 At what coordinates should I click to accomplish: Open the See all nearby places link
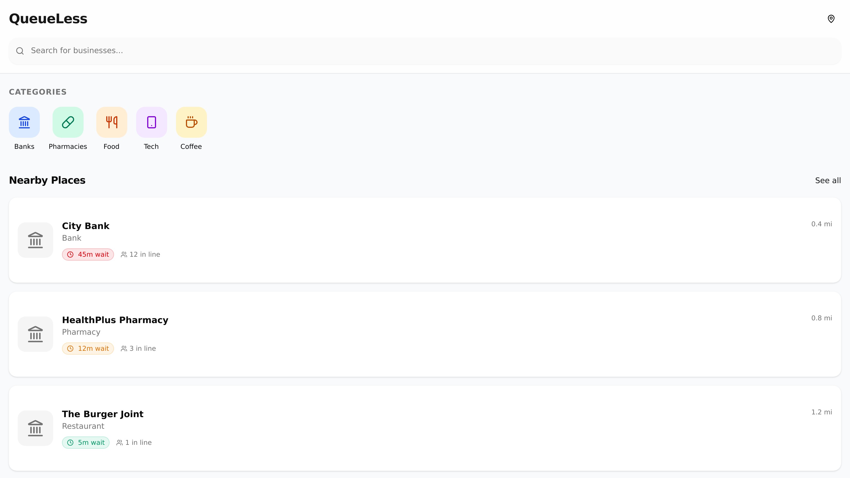[828, 180]
